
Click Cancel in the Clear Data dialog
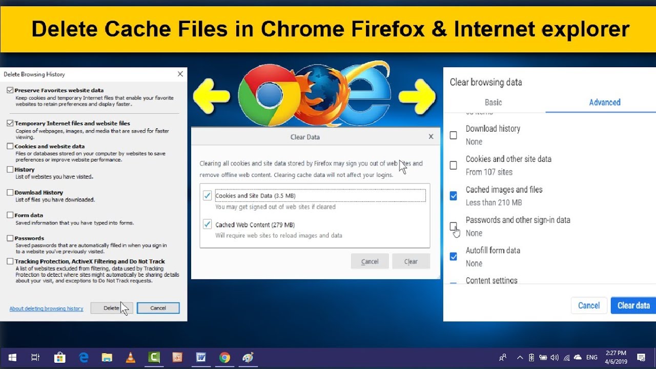pyautogui.click(x=370, y=261)
